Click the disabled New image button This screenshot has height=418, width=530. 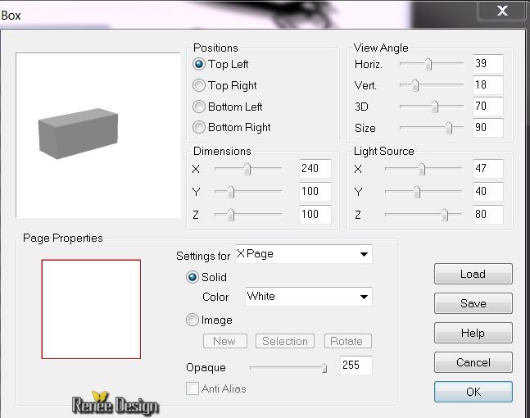click(x=225, y=341)
